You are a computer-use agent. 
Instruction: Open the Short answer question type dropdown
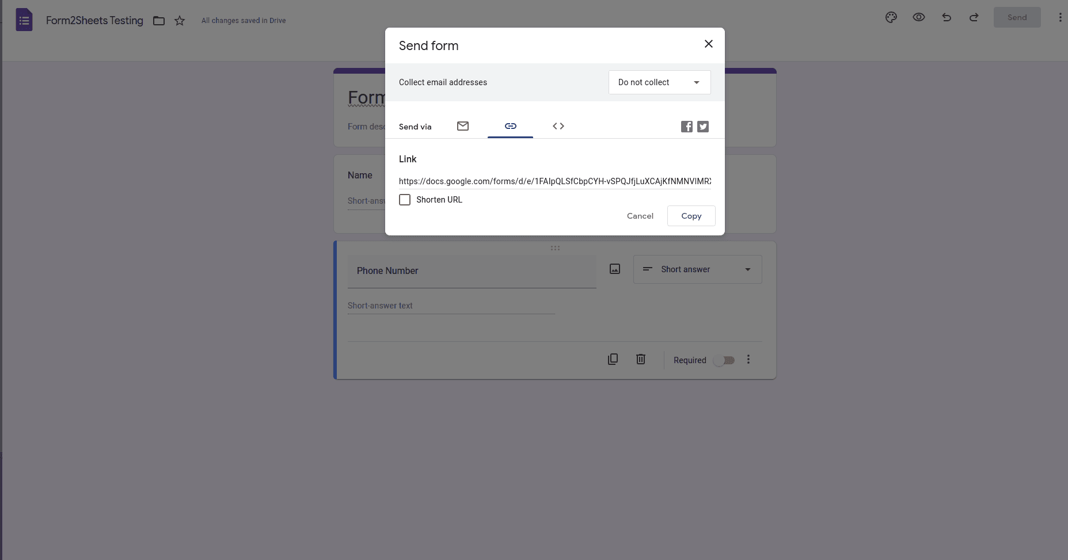698,269
